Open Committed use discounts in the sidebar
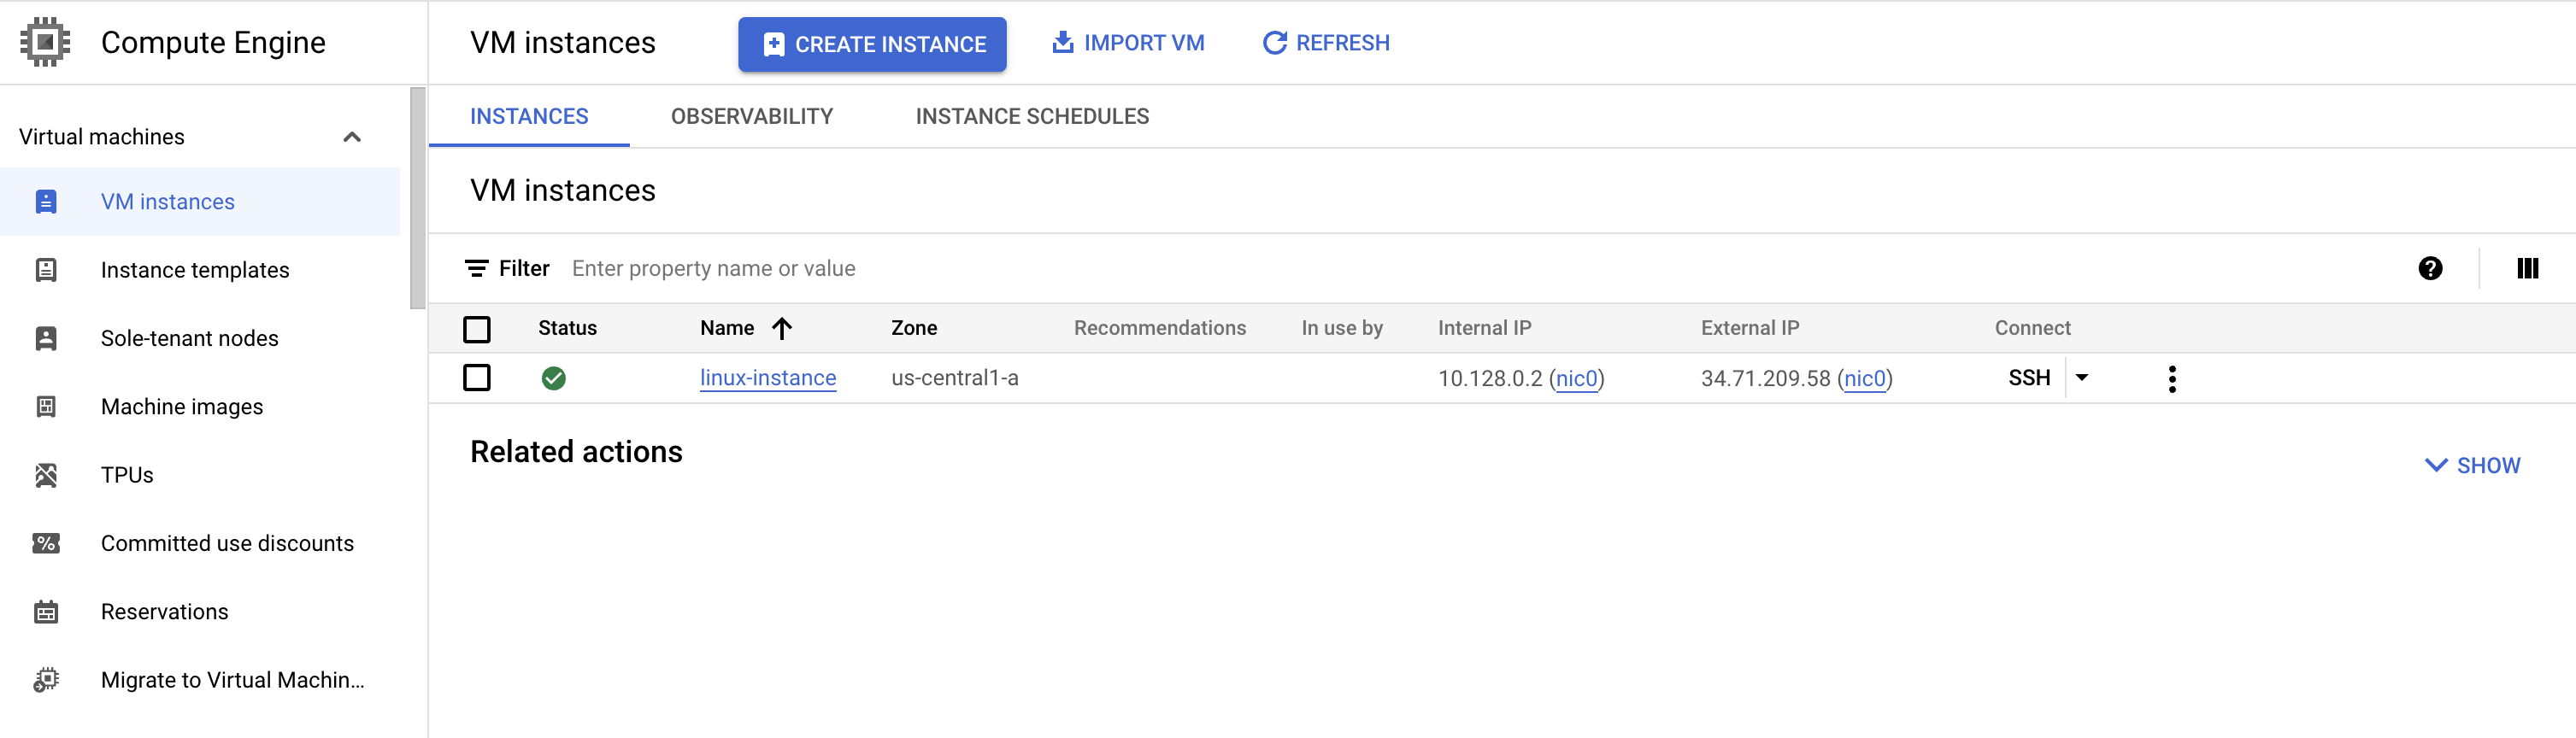Image resolution: width=2576 pixels, height=738 pixels. coord(200,543)
